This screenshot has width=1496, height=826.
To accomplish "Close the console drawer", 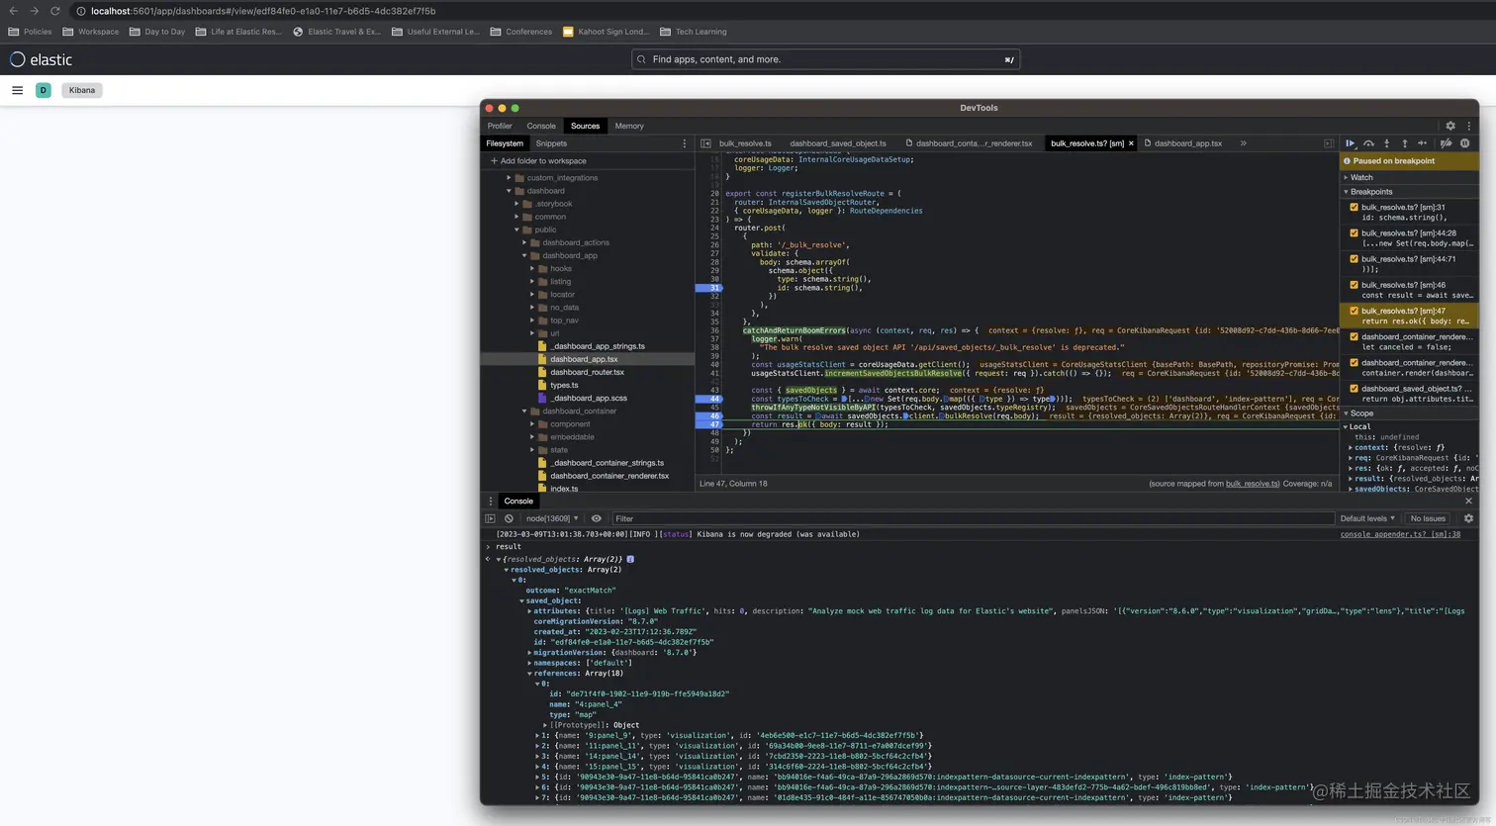I will [1468, 501].
